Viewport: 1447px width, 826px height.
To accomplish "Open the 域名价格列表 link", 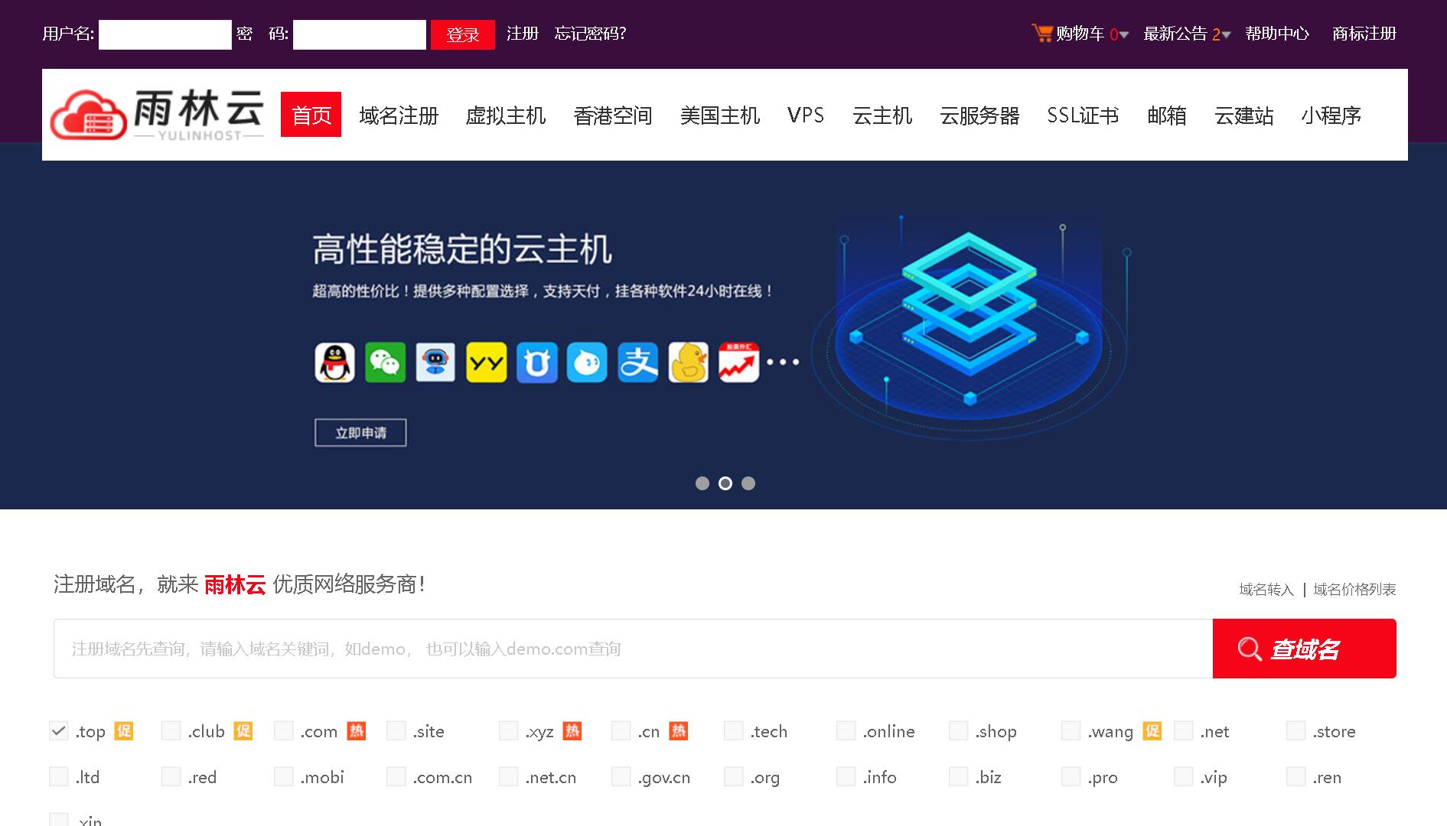I will 1354,590.
